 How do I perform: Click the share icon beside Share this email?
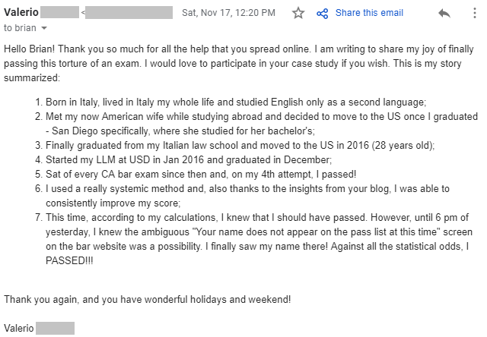click(322, 14)
